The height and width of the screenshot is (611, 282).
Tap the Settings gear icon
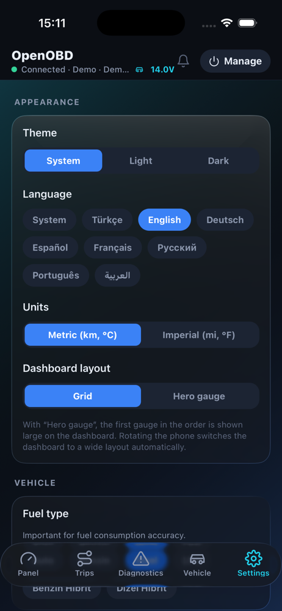click(253, 559)
